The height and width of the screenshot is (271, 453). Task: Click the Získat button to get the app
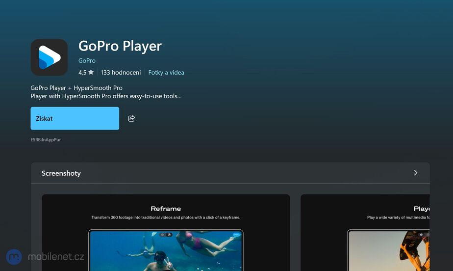tap(75, 118)
